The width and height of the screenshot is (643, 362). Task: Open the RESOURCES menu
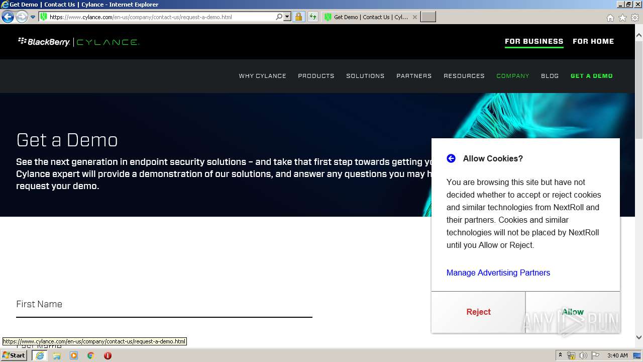point(464,76)
